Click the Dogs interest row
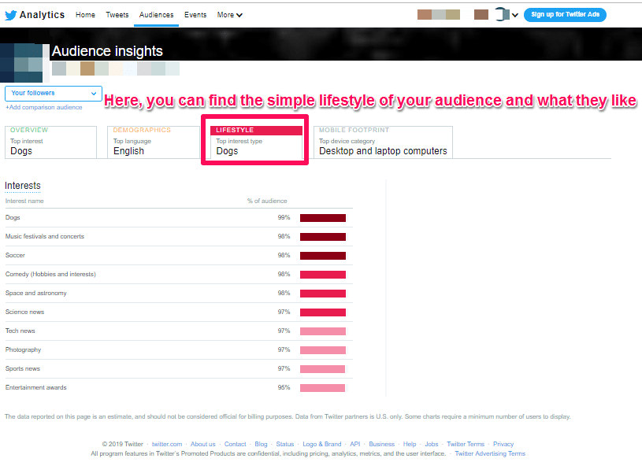This screenshot has height=462, width=642. pos(179,218)
